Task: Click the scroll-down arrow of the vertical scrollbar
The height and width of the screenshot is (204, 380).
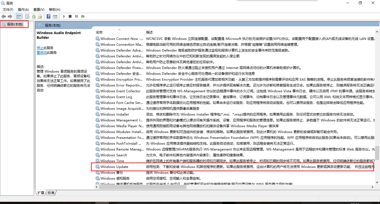Action: point(377,182)
